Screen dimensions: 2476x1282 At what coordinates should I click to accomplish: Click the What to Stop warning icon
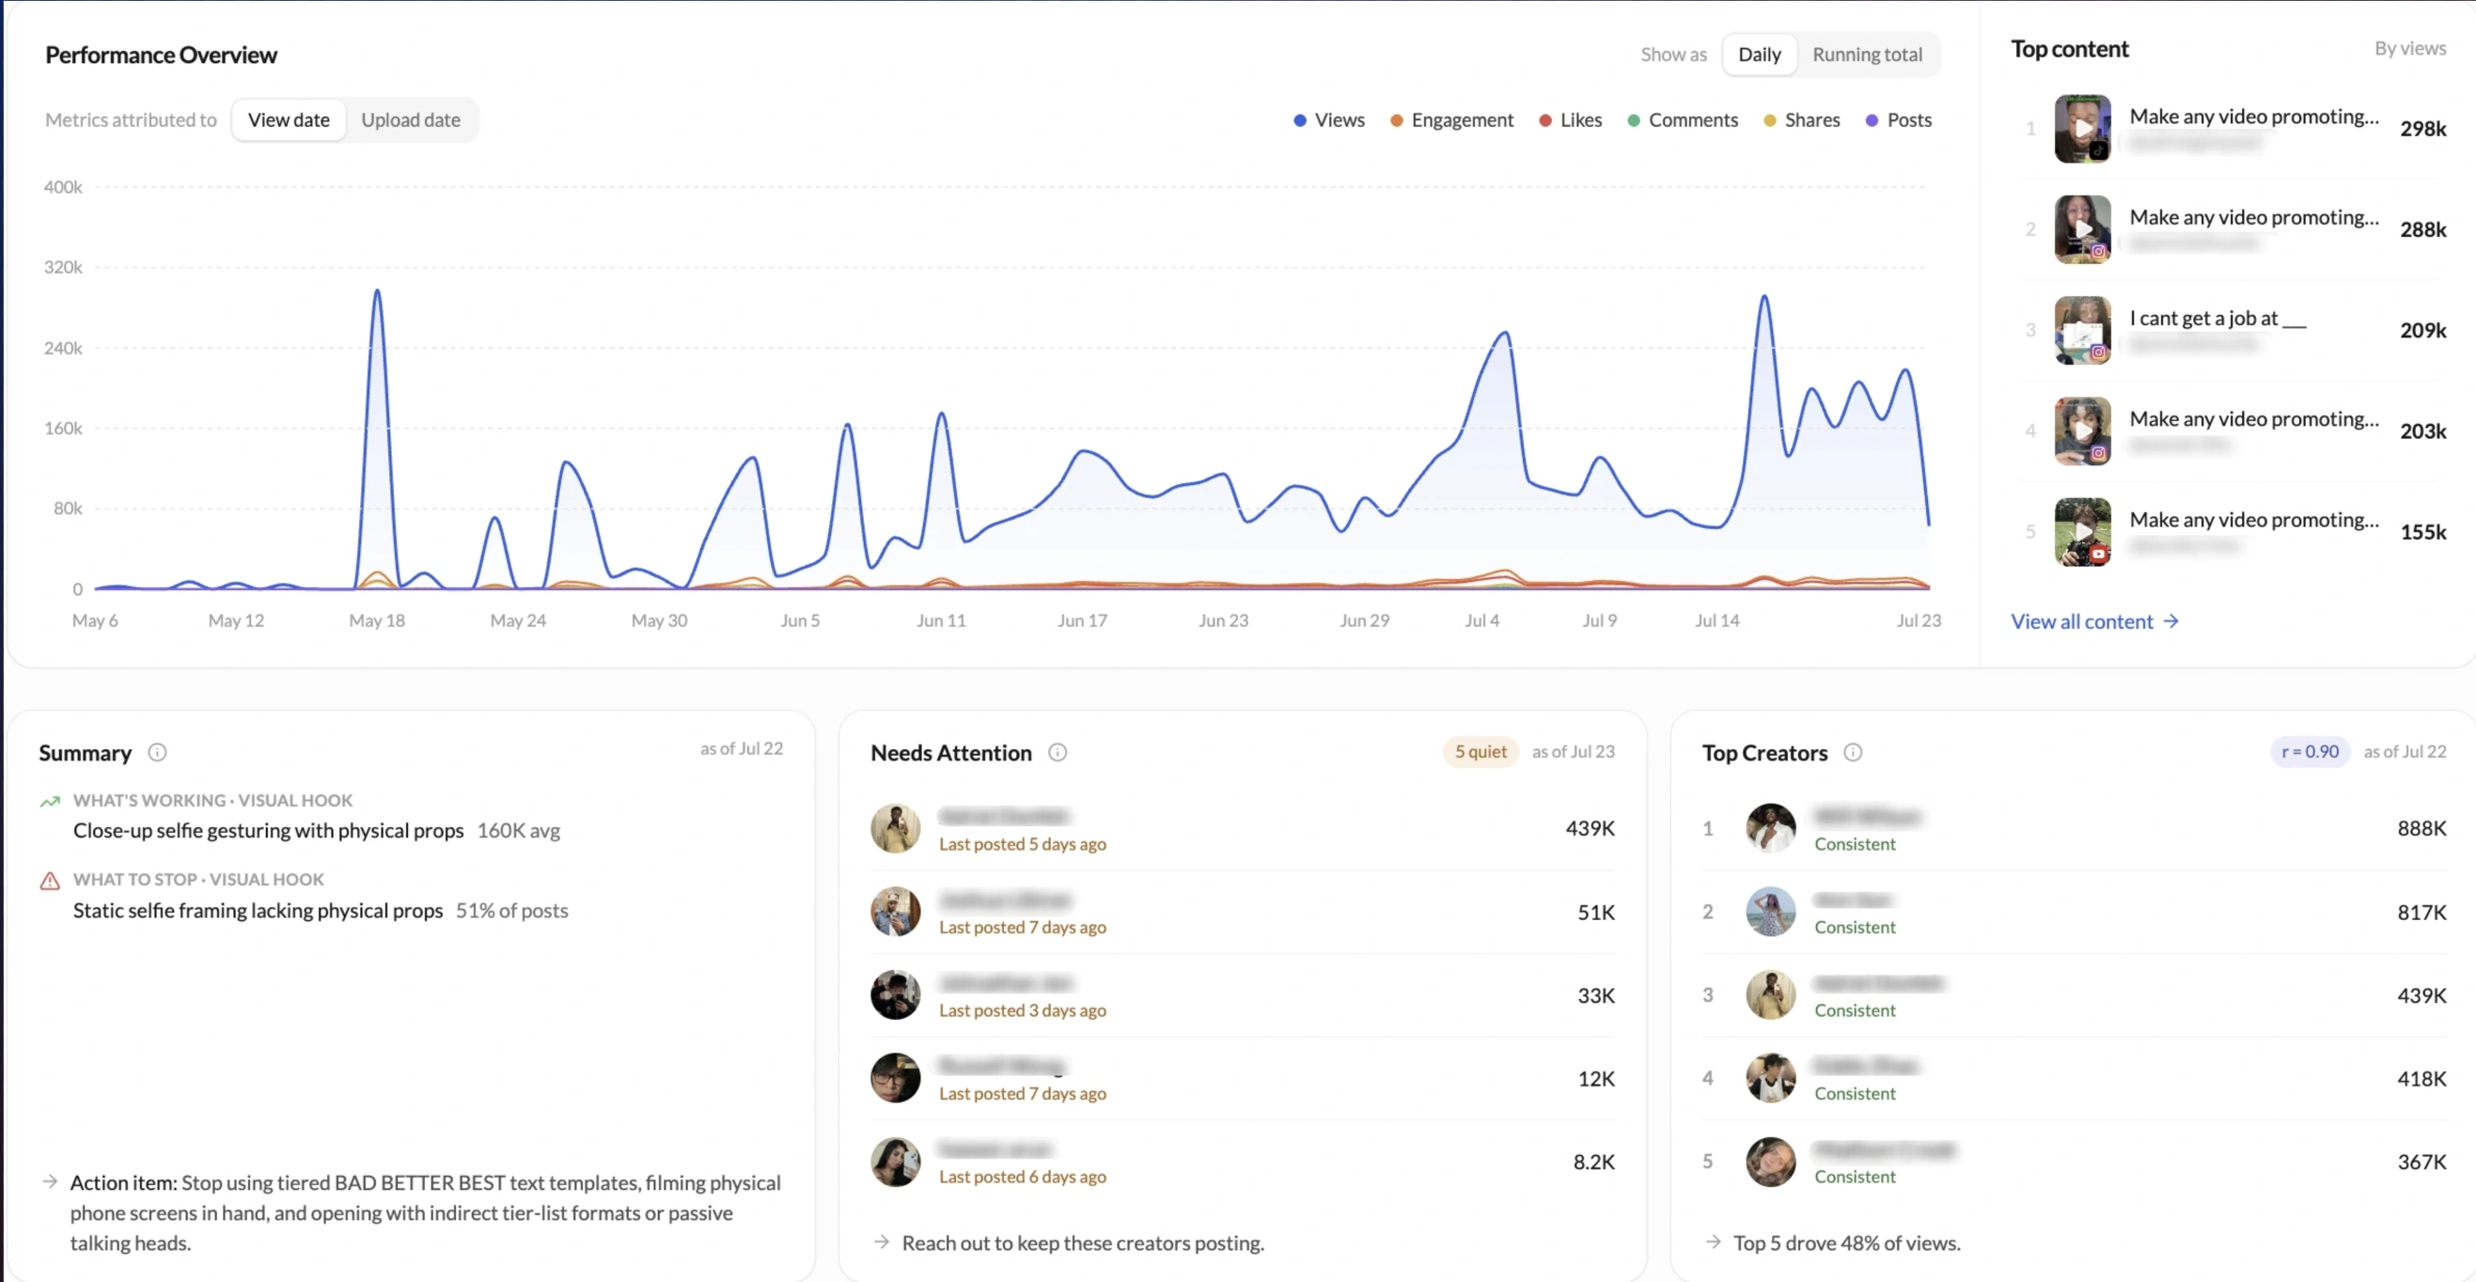click(50, 881)
